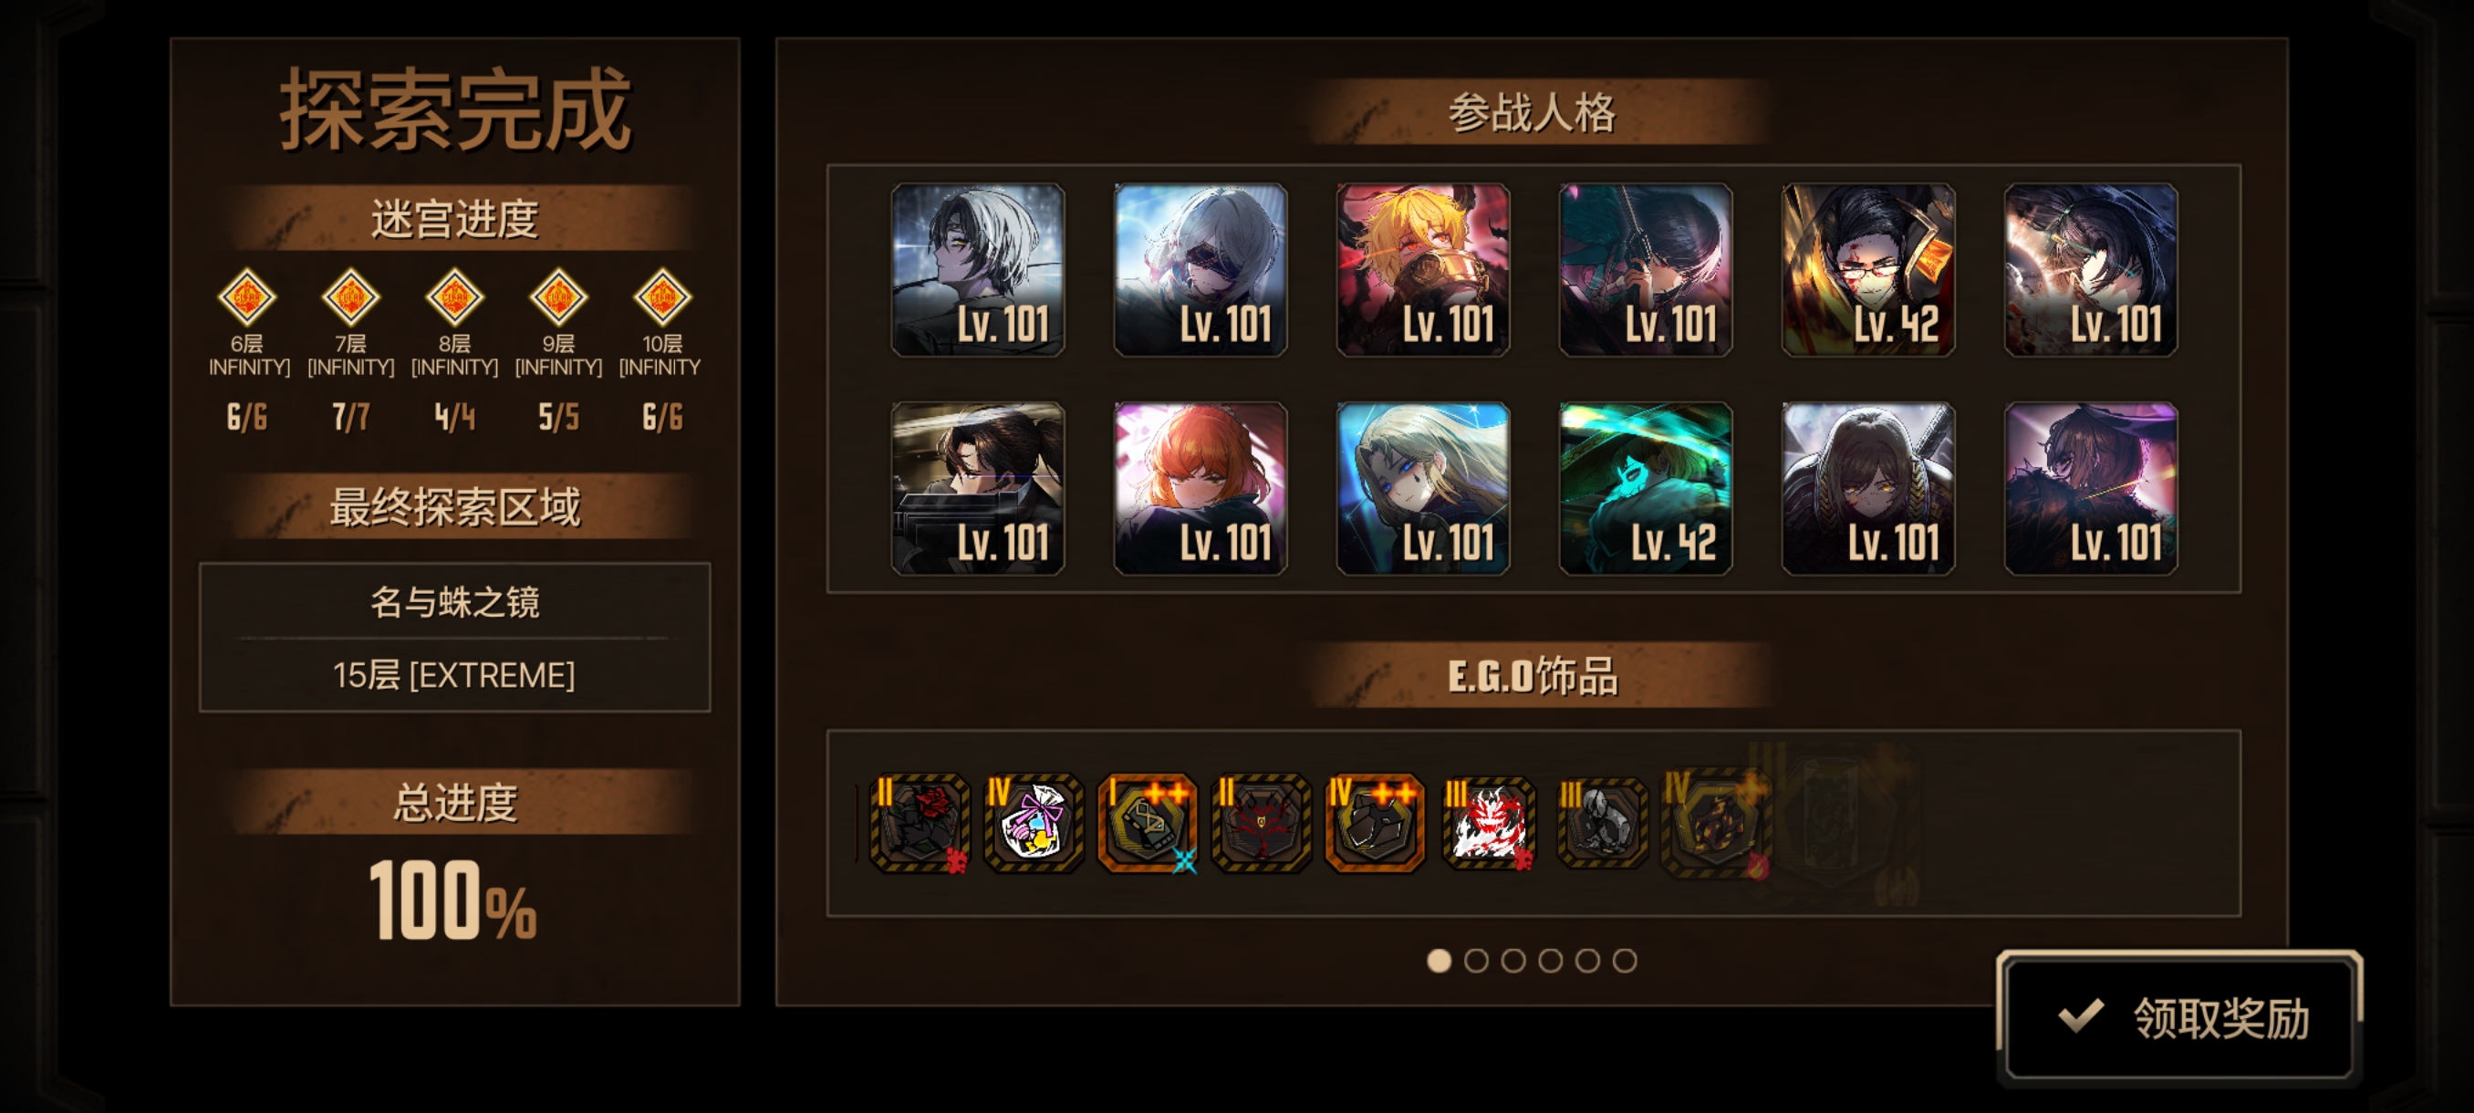Click the black rose E.G.O gift icon
This screenshot has width=2474, height=1113.
(918, 823)
